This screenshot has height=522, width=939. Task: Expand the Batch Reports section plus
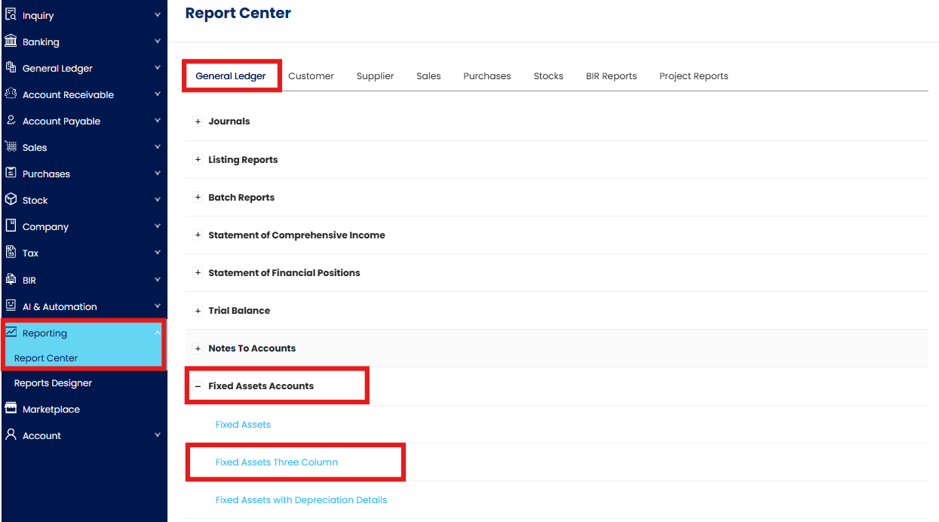(x=198, y=197)
